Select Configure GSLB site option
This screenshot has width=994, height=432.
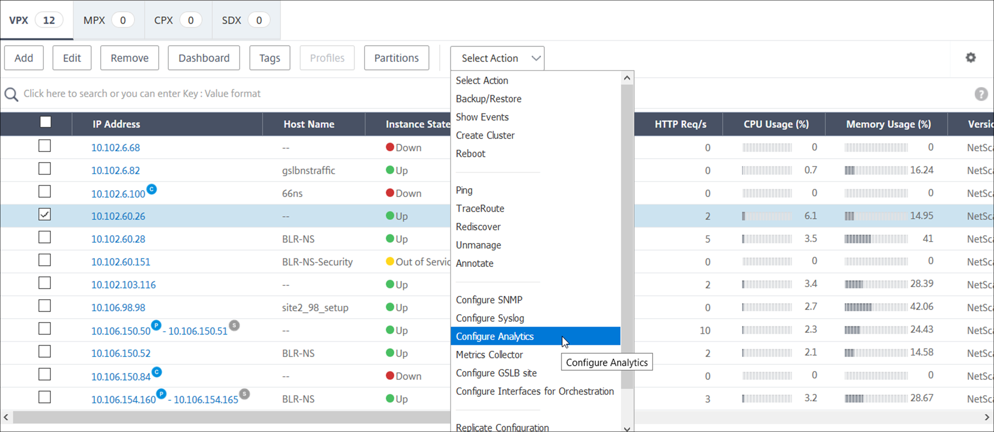[x=496, y=373]
